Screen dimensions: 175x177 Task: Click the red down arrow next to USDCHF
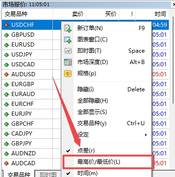click(x=7, y=25)
